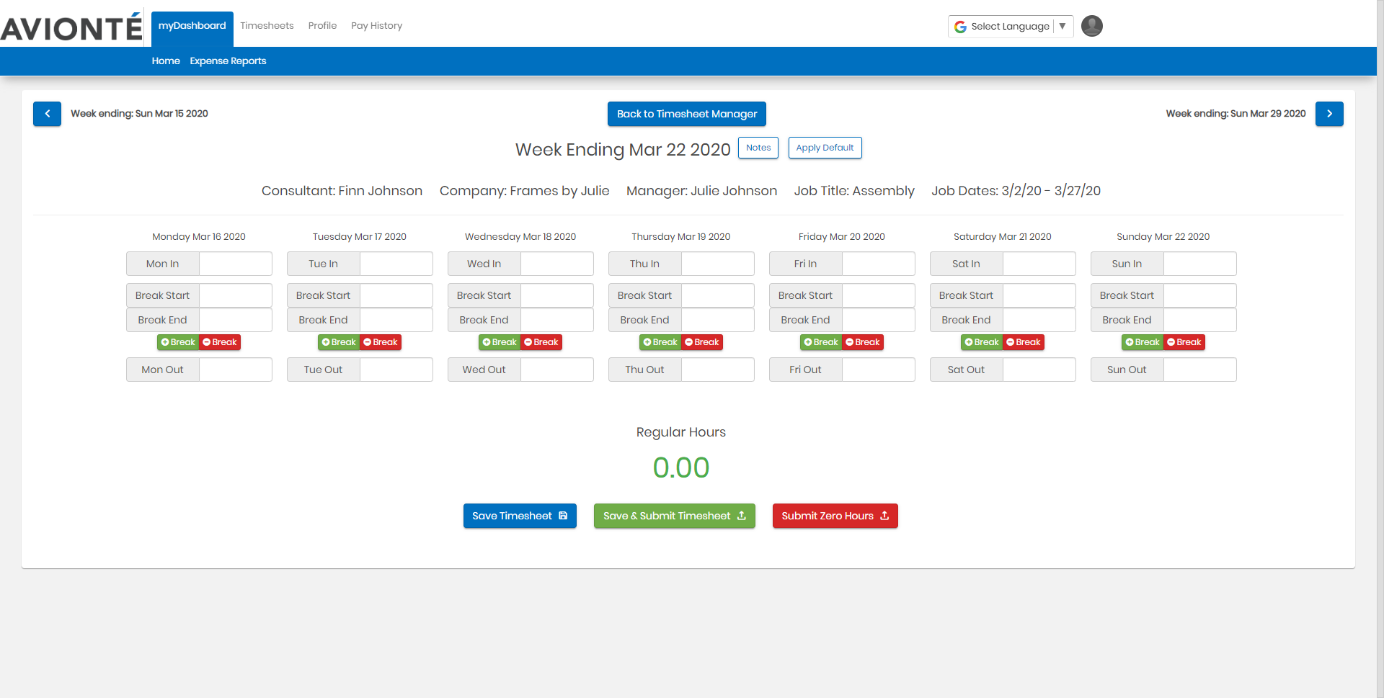Open timesheet Notes

click(758, 148)
